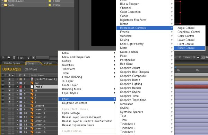Click the Illustrator file icon of layer bar
This screenshot has width=208, height=135.
[32, 83]
